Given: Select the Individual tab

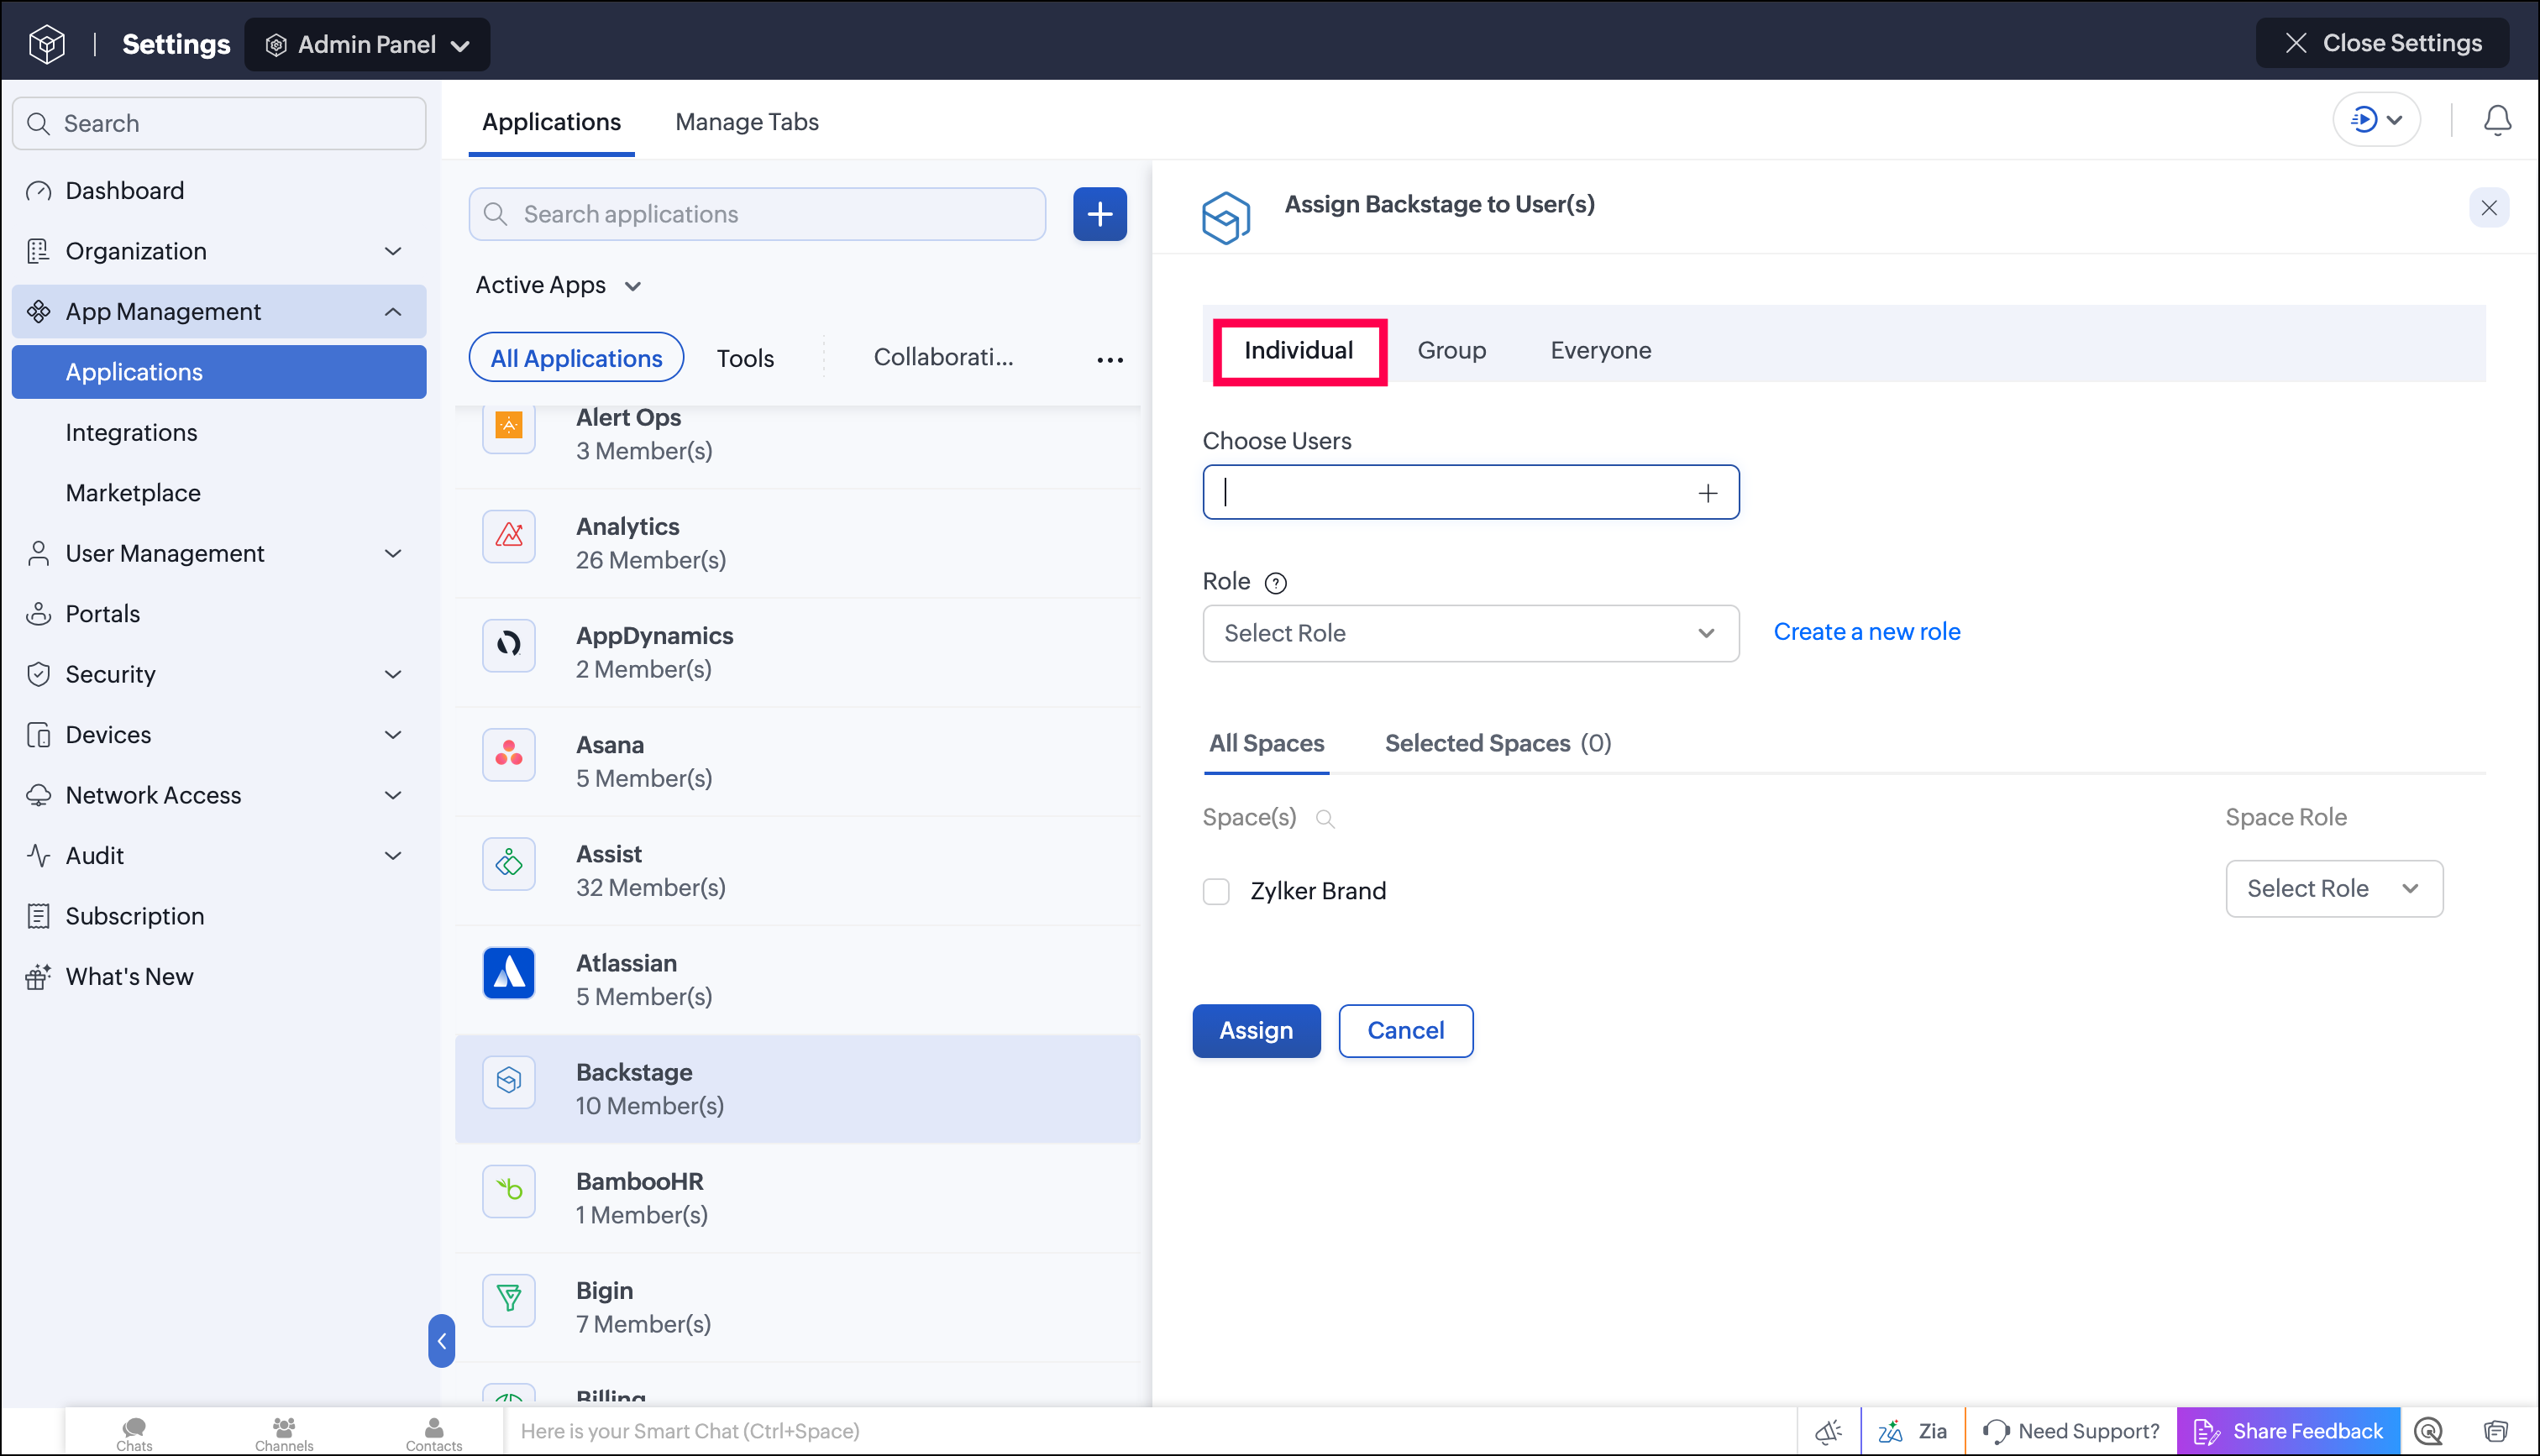Looking at the screenshot, I should [x=1298, y=351].
